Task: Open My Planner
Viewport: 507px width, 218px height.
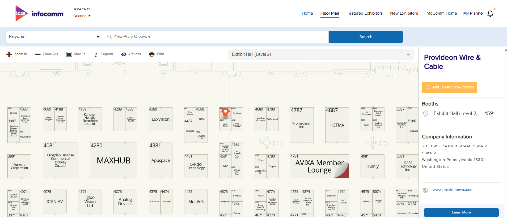Action: [x=474, y=13]
